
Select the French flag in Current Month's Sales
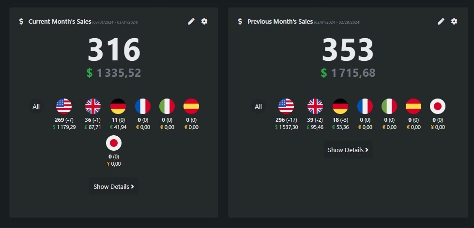(142, 106)
